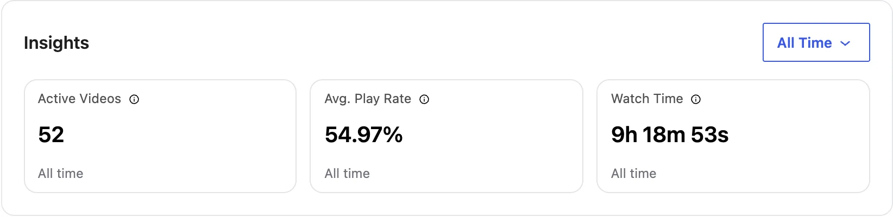The image size is (893, 217).
Task: Click blank space right of the Insights title
Action: [424, 43]
